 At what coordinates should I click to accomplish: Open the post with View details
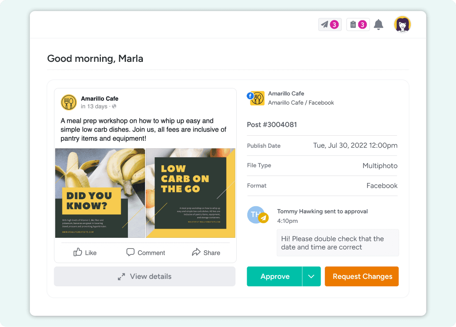[x=145, y=276]
